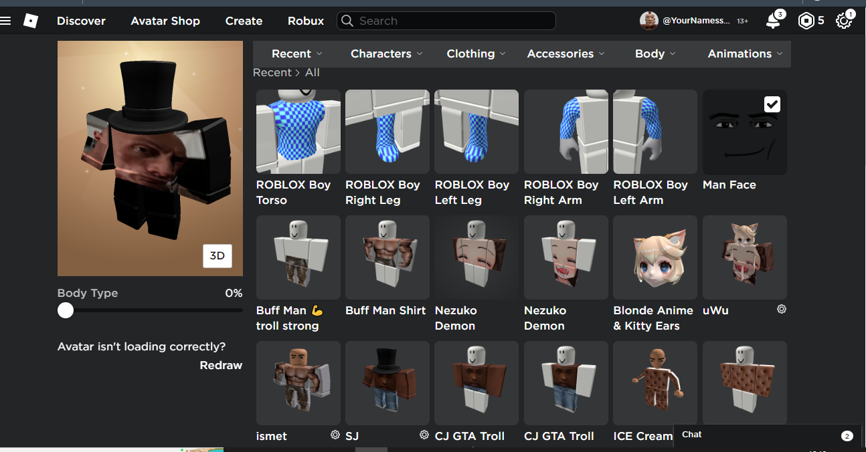The image size is (866, 452).
Task: Select the ICE Cream item thumbnail
Action: tap(655, 383)
